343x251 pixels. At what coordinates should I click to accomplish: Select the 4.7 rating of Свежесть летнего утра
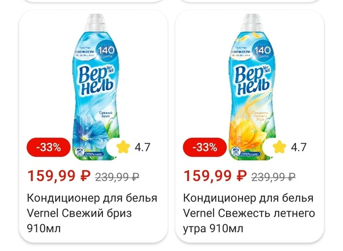click(299, 147)
